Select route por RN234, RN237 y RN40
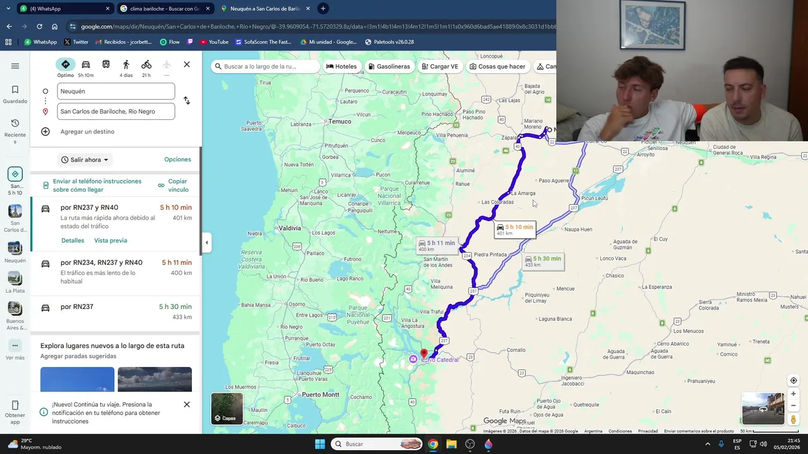This screenshot has height=454, width=808. (x=116, y=272)
